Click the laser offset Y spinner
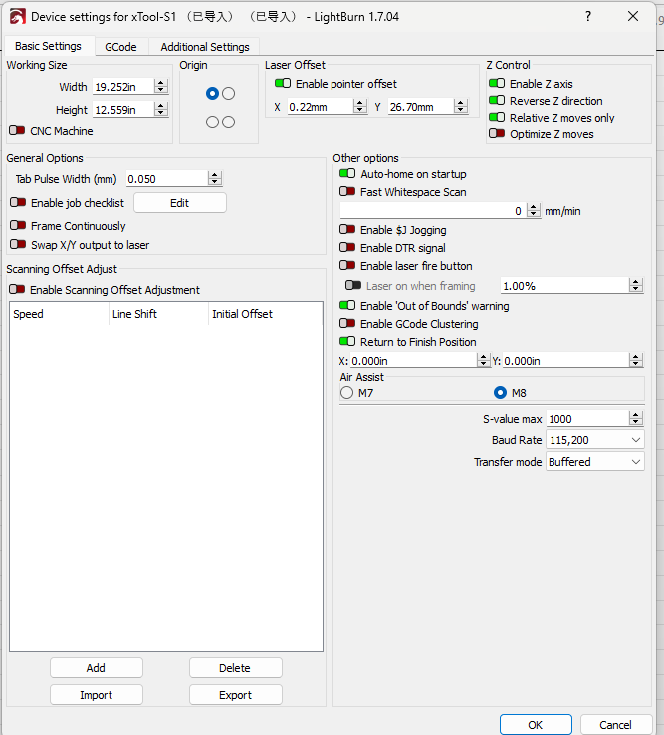 pos(461,106)
